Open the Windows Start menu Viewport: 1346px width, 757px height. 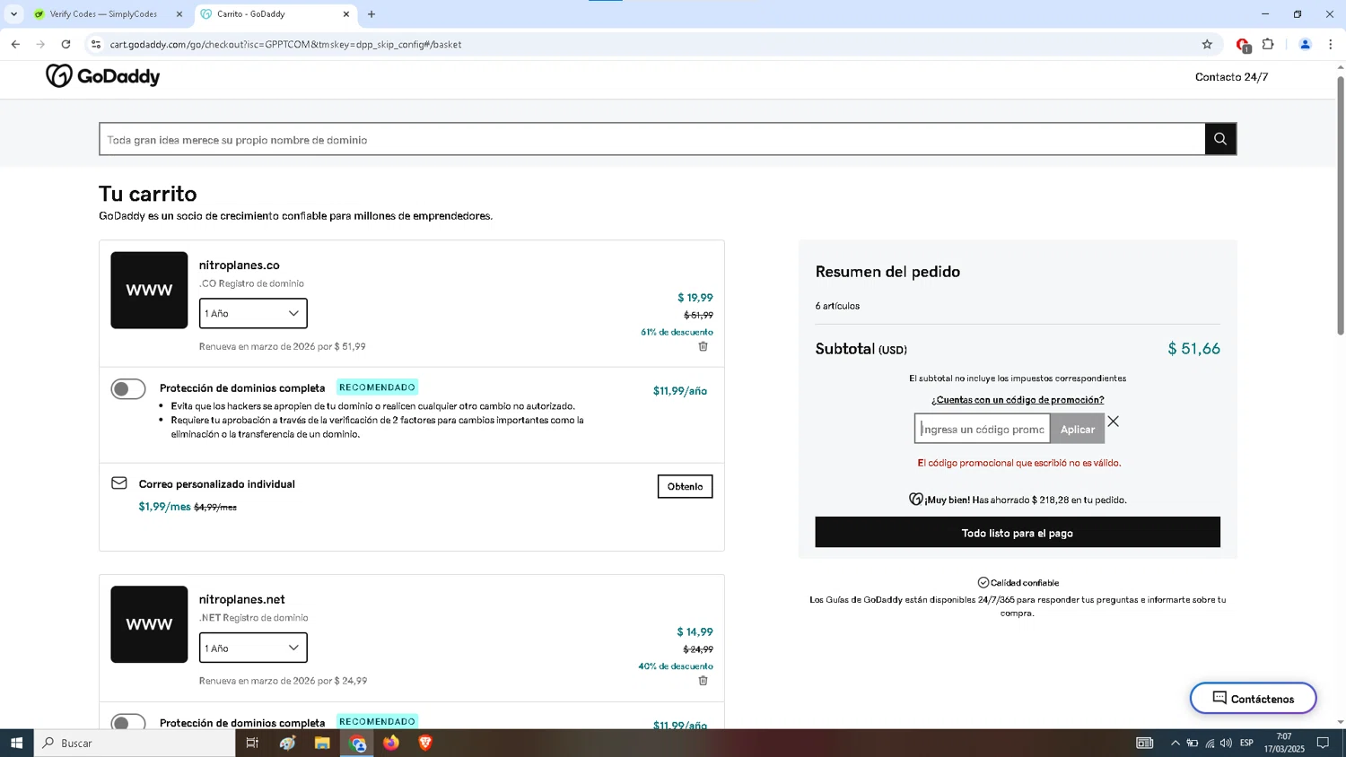click(x=16, y=743)
